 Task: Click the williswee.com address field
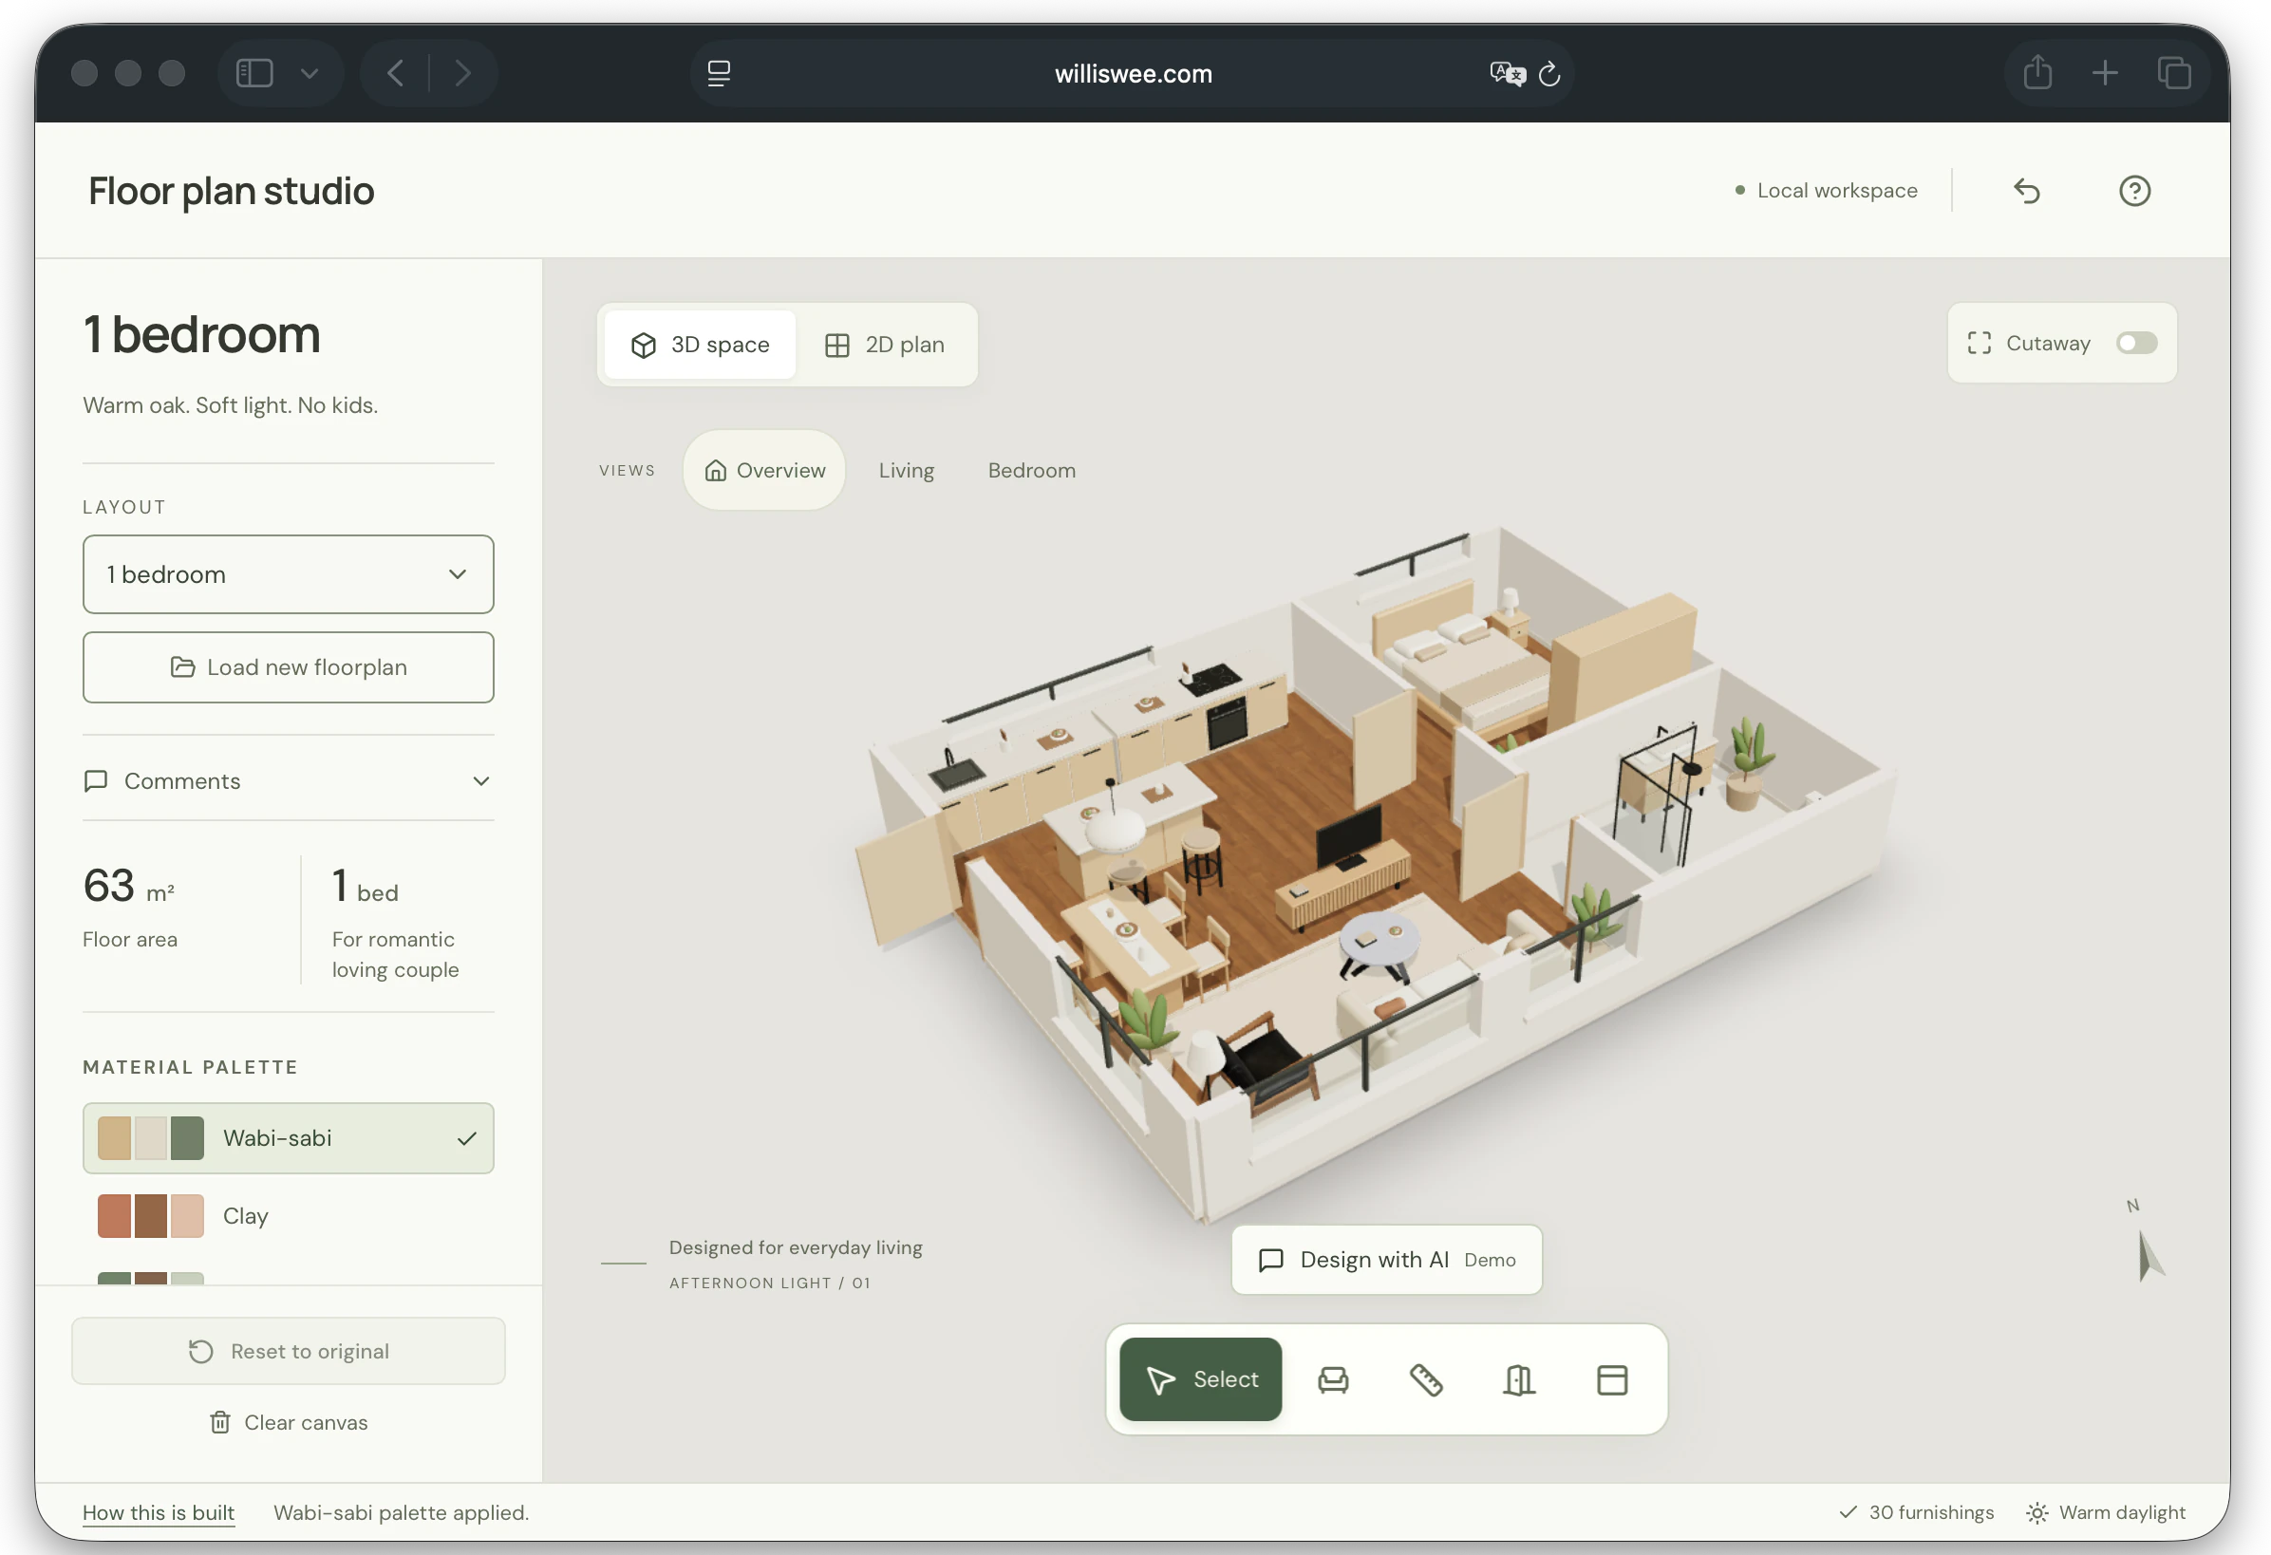pyautogui.click(x=1133, y=74)
